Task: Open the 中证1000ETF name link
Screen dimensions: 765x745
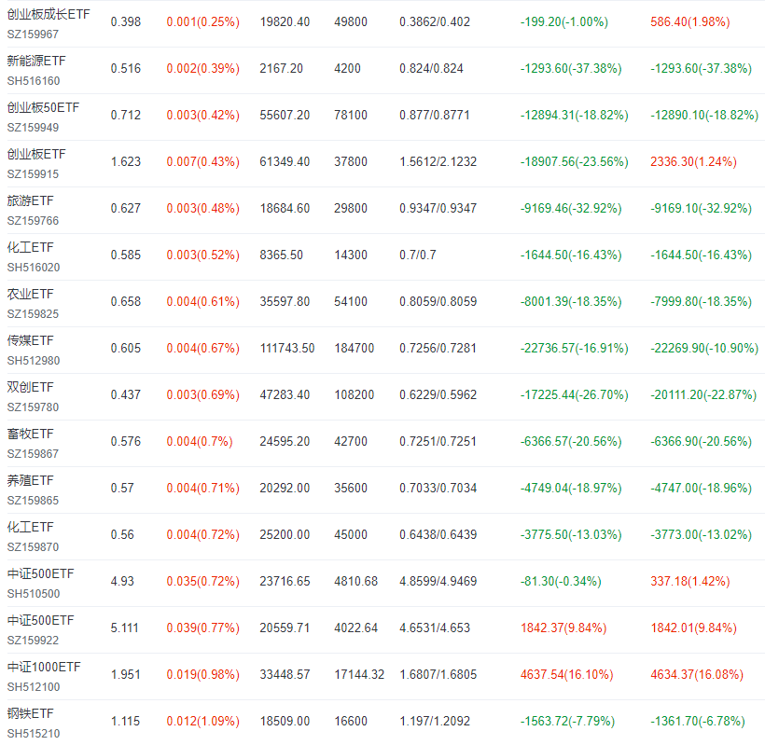Action: [x=44, y=667]
